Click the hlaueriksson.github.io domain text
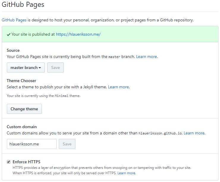The height and width of the screenshot is (182, 220). click(x=160, y=133)
